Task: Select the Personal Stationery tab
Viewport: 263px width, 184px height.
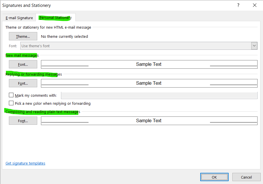Action: [55, 17]
